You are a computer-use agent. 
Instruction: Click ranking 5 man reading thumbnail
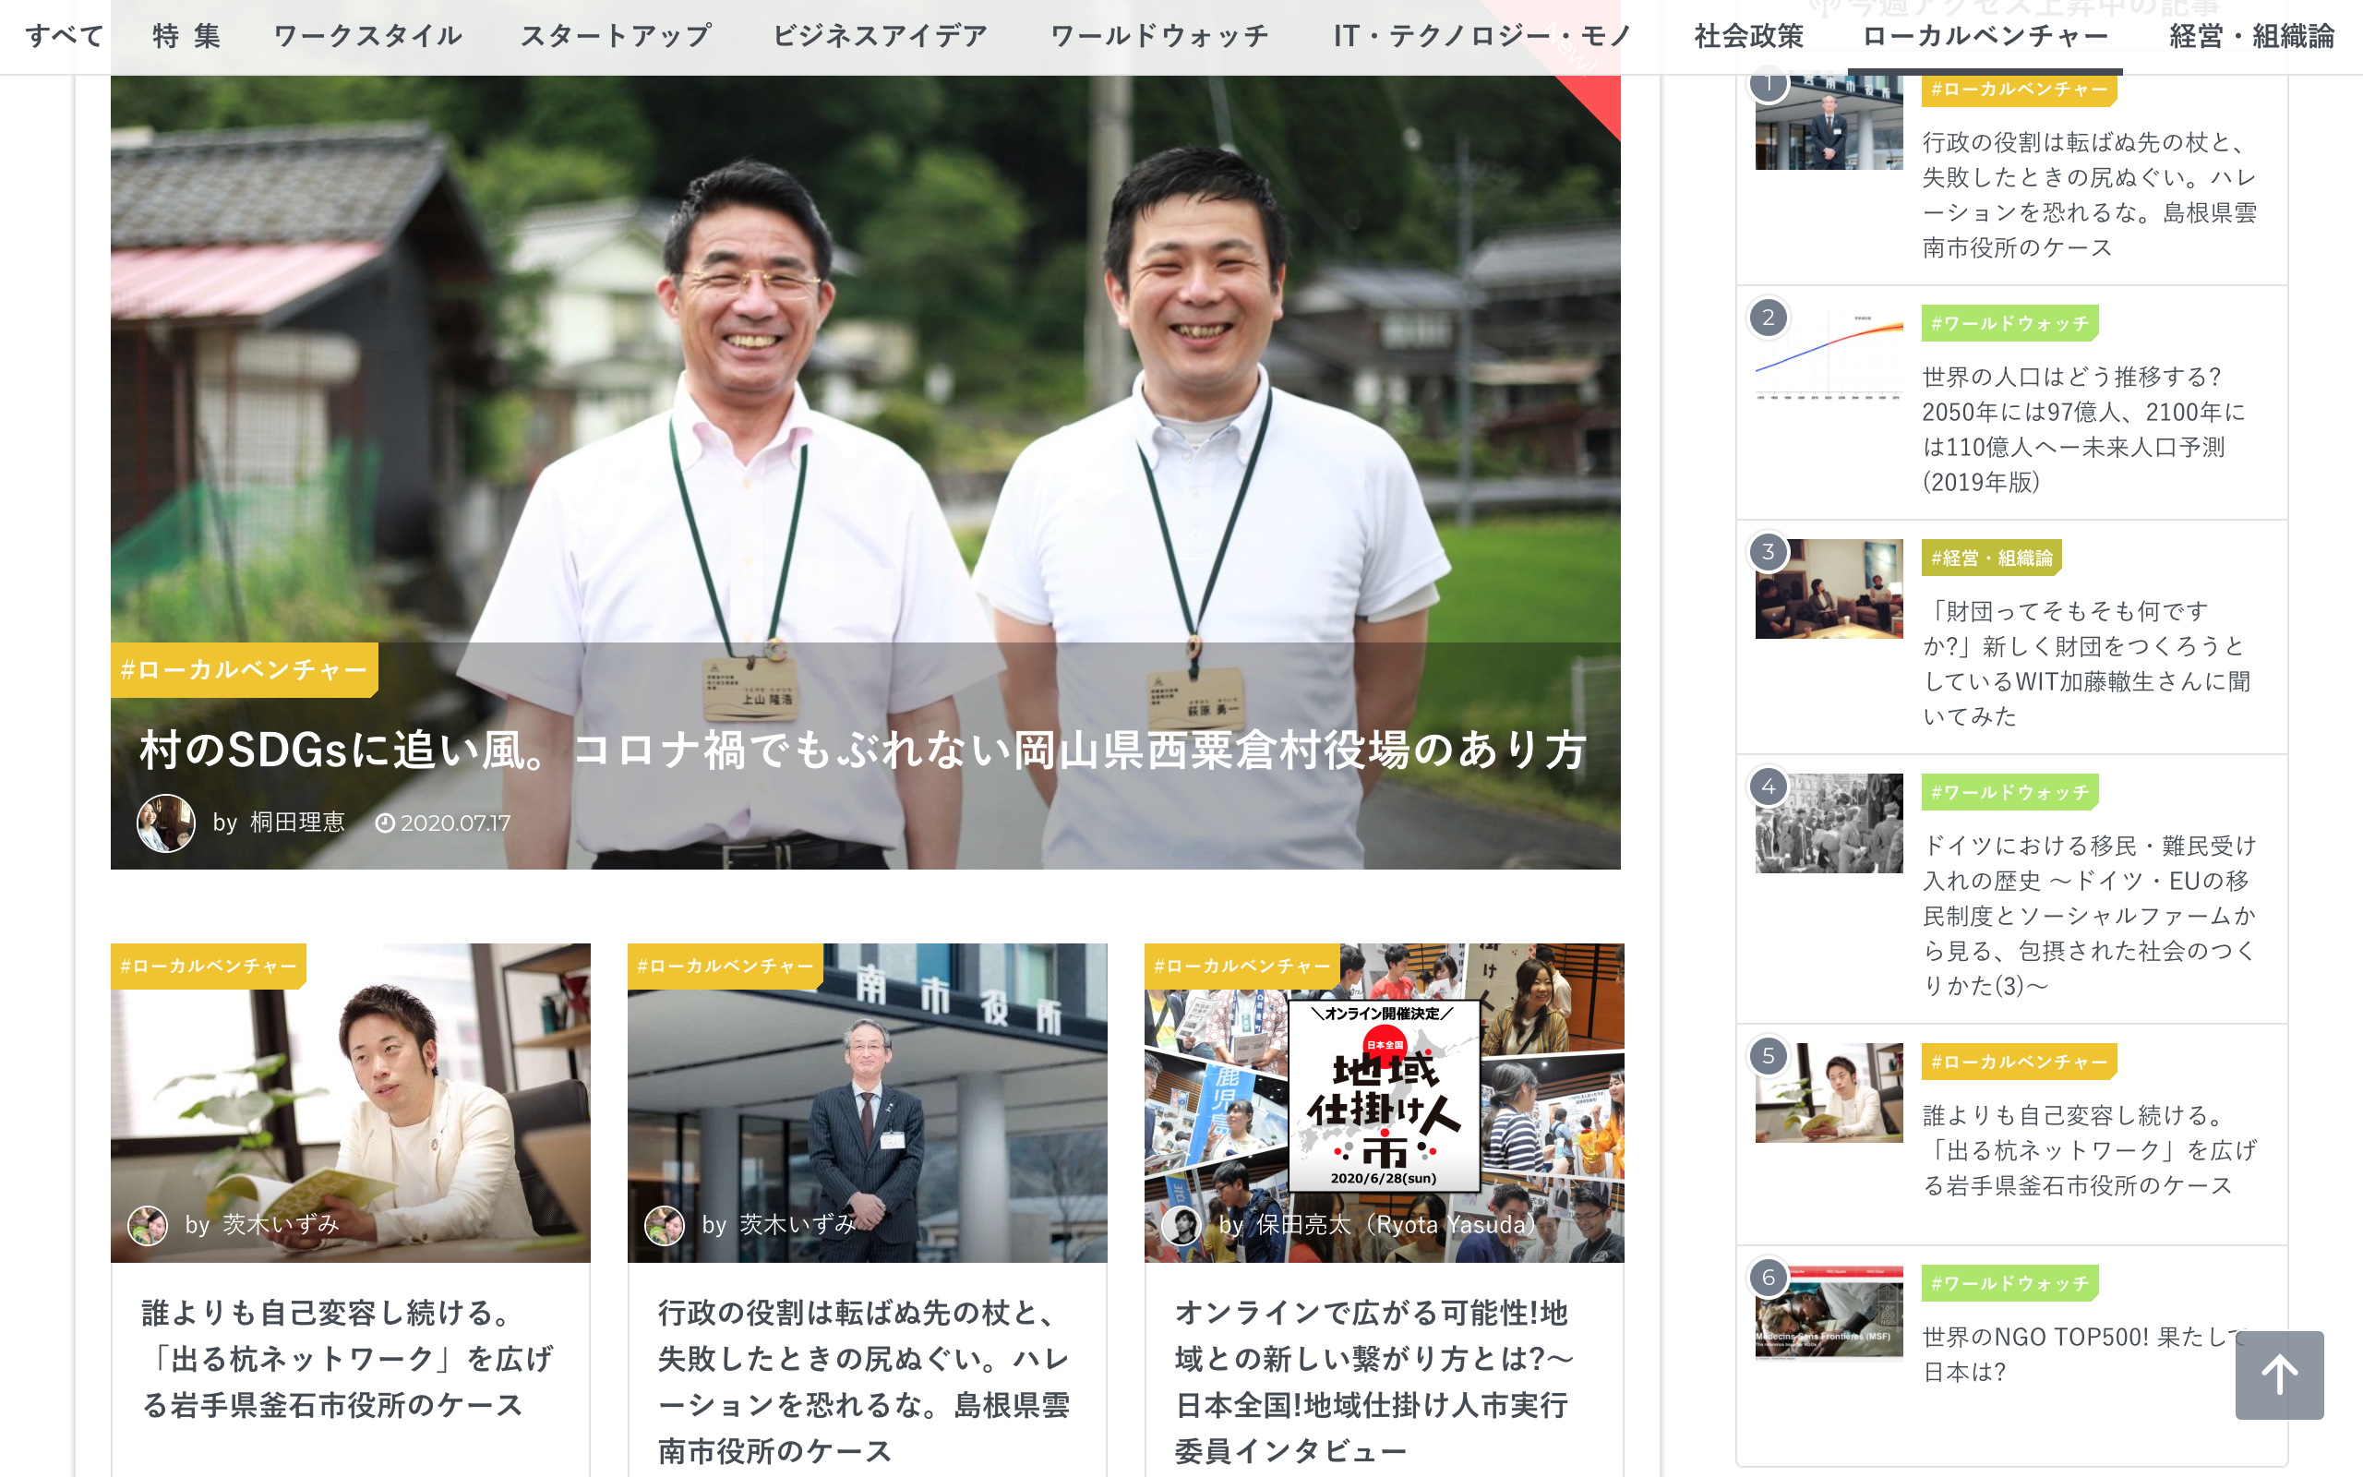coord(1829,1093)
